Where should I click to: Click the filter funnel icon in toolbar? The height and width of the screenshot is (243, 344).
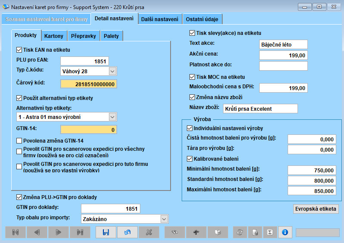(196, 232)
